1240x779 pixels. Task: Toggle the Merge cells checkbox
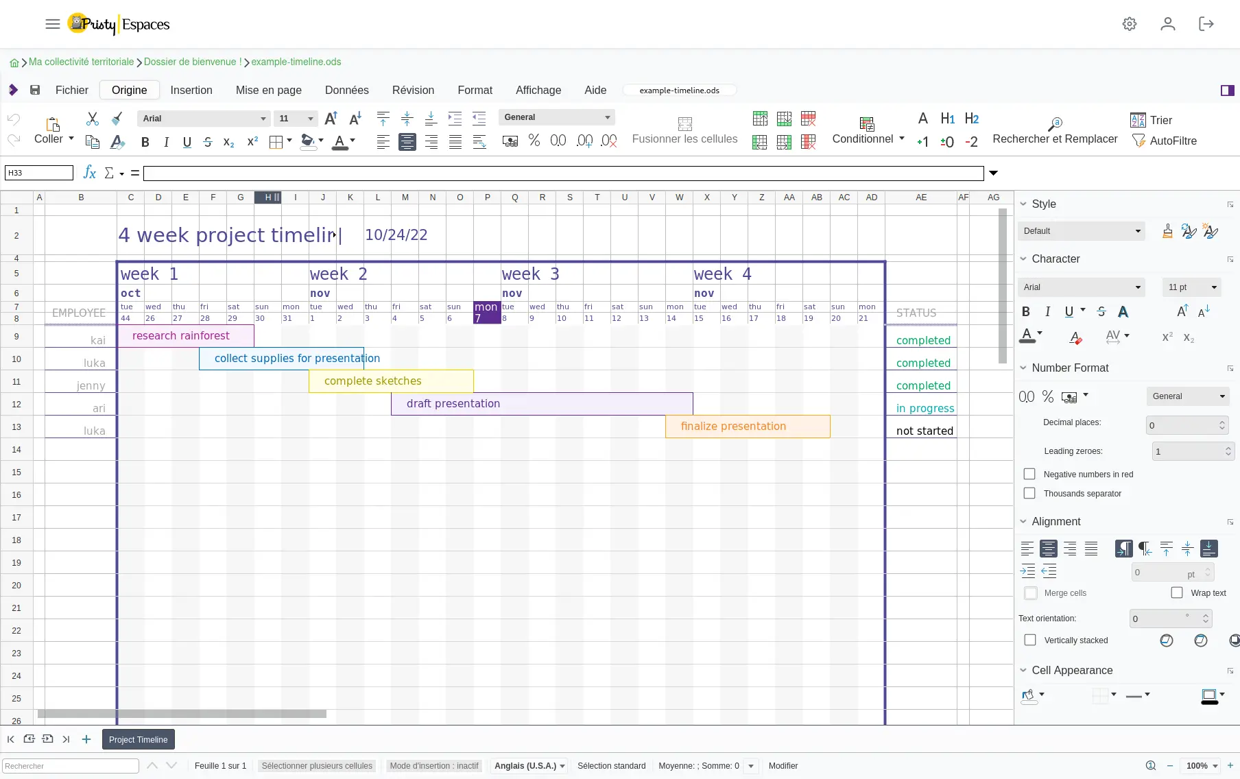coord(1031,593)
